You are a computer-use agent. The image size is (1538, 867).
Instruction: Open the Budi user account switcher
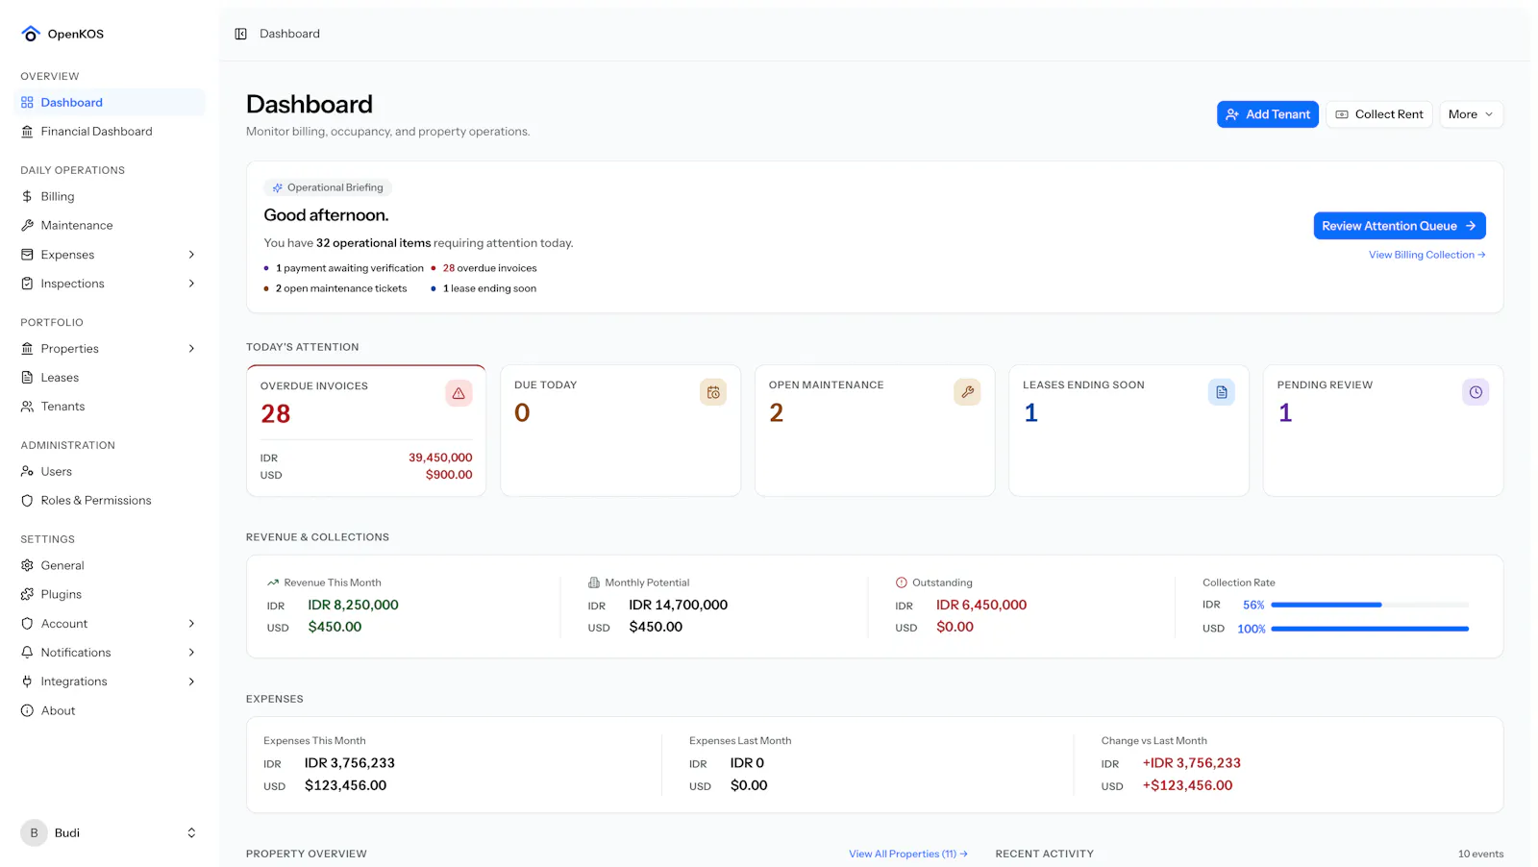pyautogui.click(x=111, y=833)
